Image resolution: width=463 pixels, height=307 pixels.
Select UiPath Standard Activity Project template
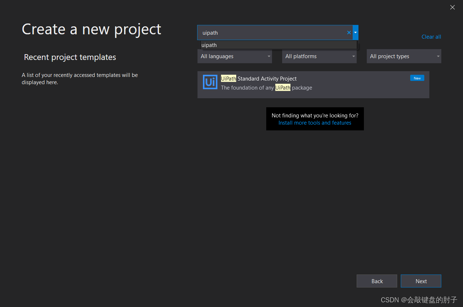point(313,85)
